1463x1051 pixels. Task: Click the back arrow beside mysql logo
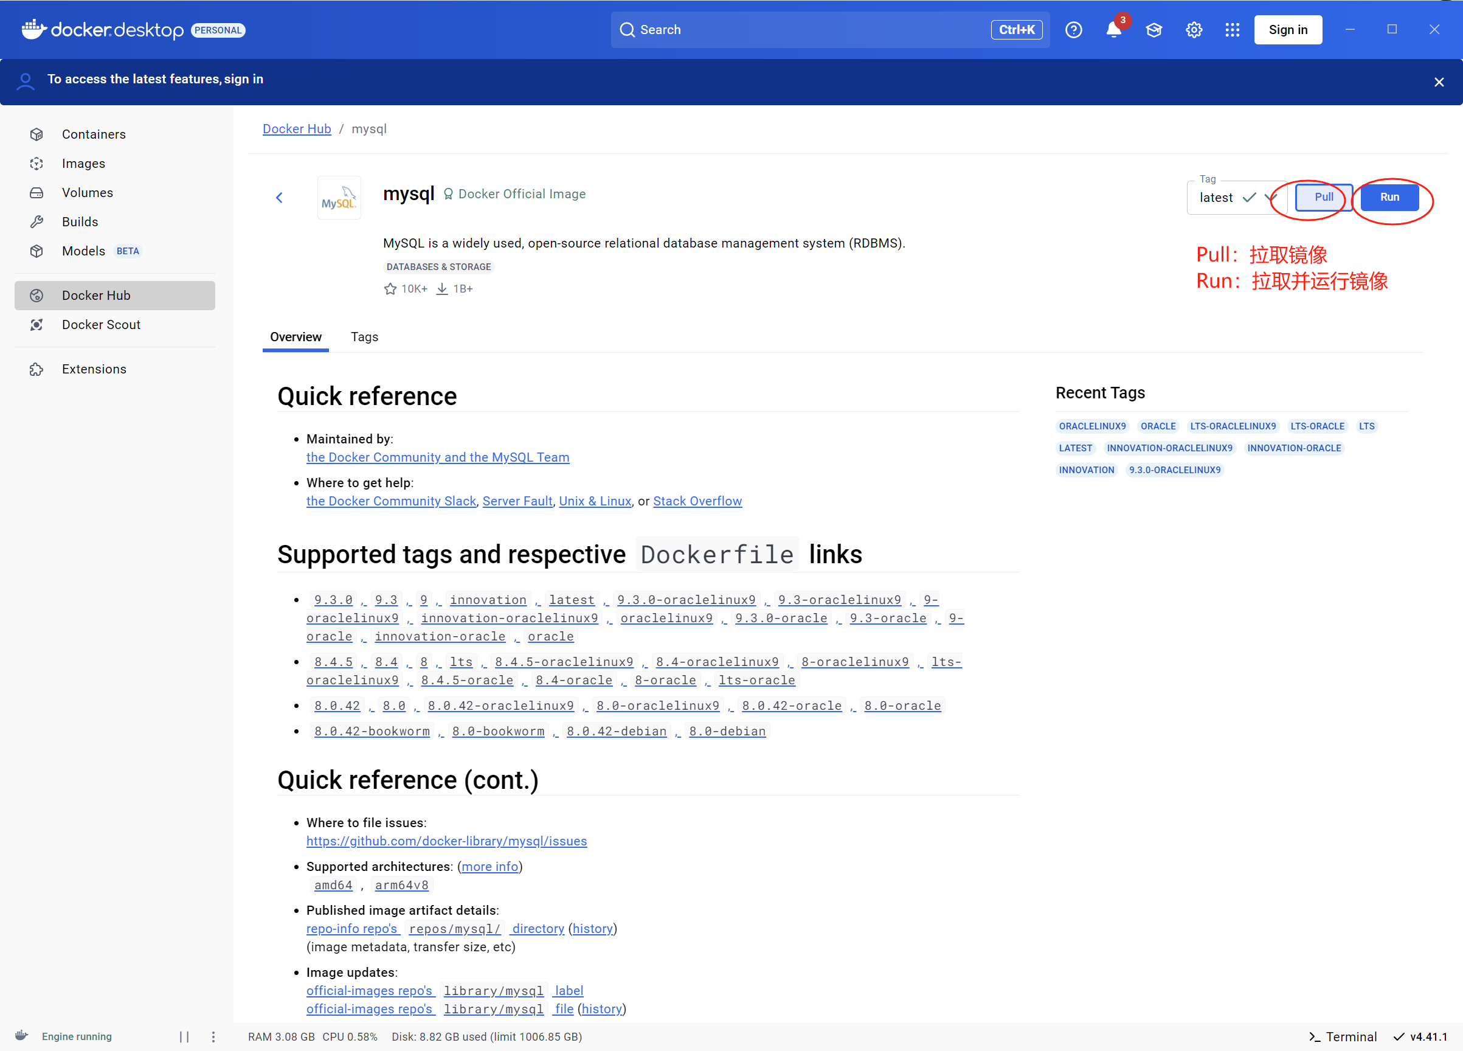[x=279, y=198]
